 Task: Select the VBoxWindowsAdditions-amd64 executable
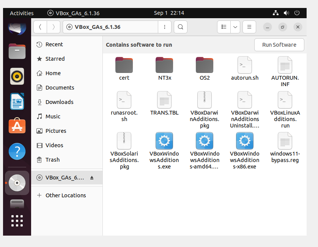(x=205, y=151)
